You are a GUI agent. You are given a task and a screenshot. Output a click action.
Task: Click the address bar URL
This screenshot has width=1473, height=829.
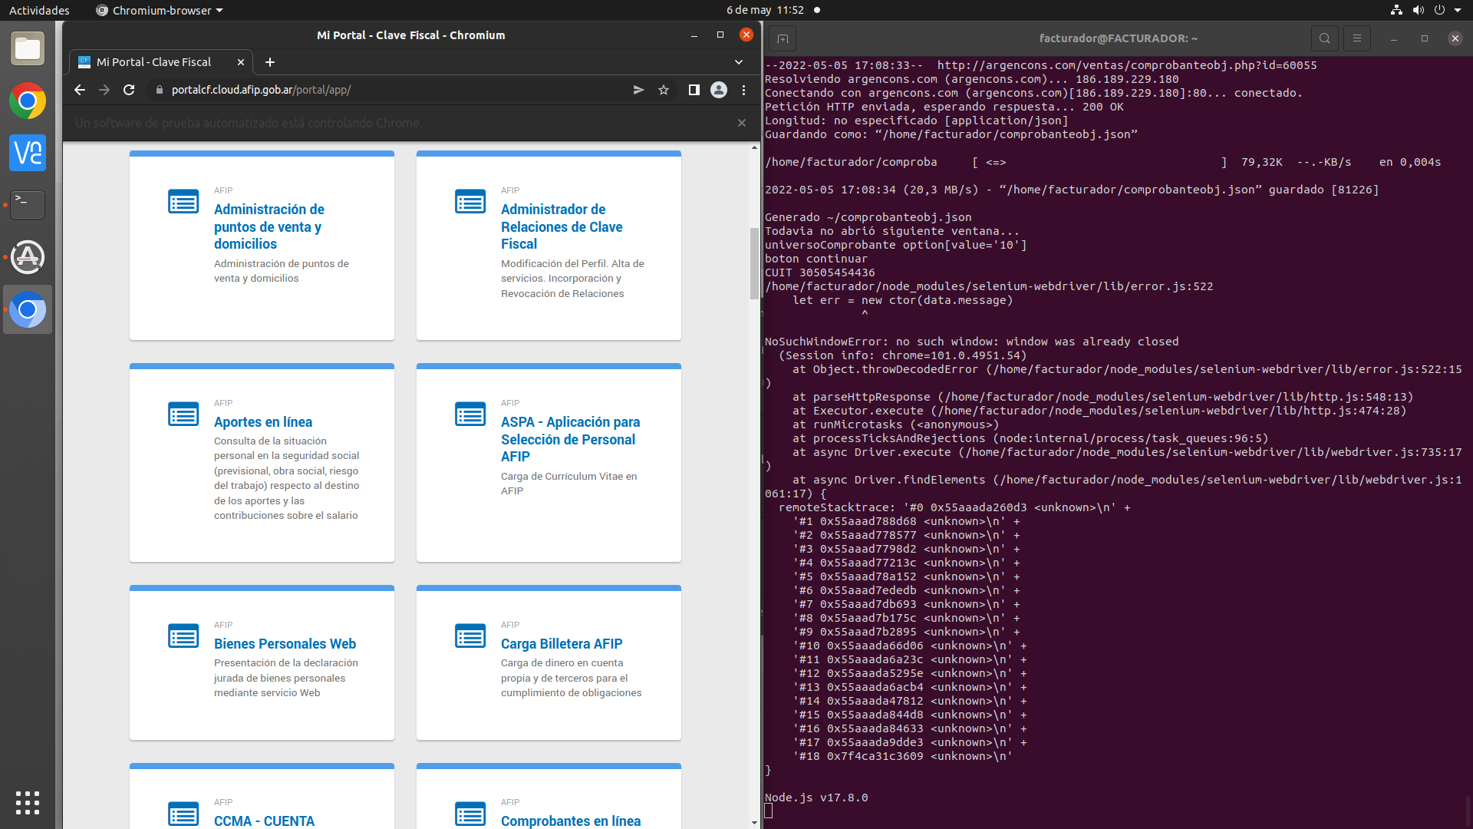(x=261, y=90)
